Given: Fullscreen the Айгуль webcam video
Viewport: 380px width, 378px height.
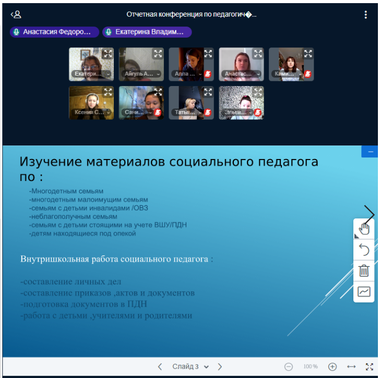Looking at the screenshot, I should 158,53.
